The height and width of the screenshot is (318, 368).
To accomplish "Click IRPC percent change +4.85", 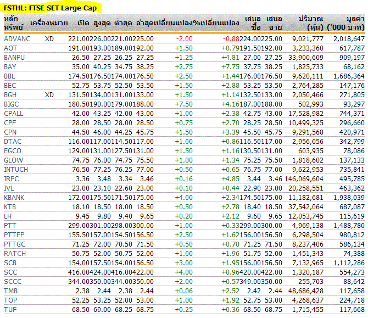I will [x=231, y=179].
